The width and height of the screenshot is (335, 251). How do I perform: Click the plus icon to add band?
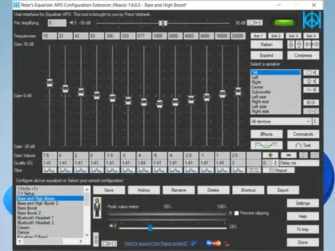pos(270,155)
